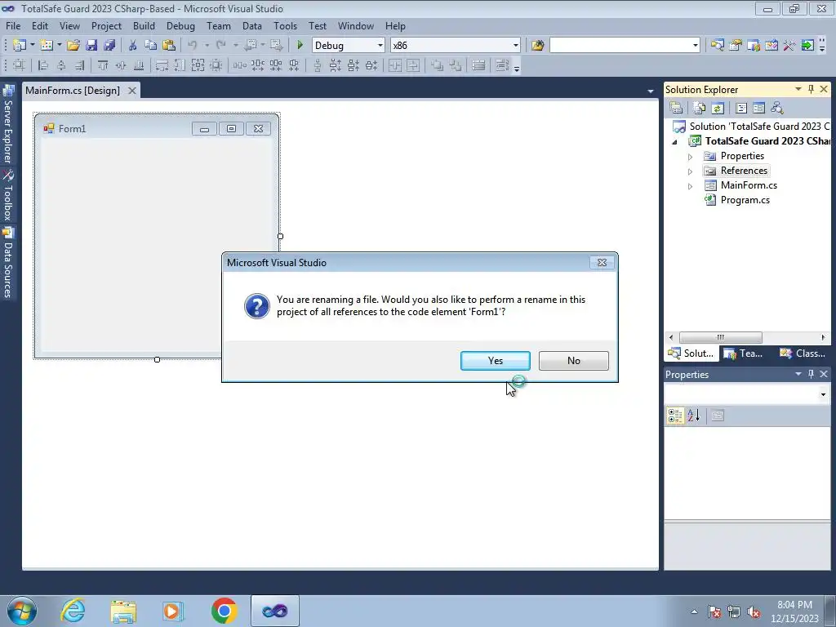Open the x86 platform dropdown
Screen dimensions: 836x627
[x=516, y=46]
